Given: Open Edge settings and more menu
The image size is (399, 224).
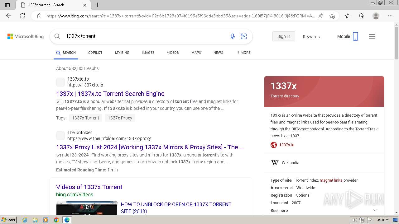Looking at the screenshot, I should tap(390, 16).
